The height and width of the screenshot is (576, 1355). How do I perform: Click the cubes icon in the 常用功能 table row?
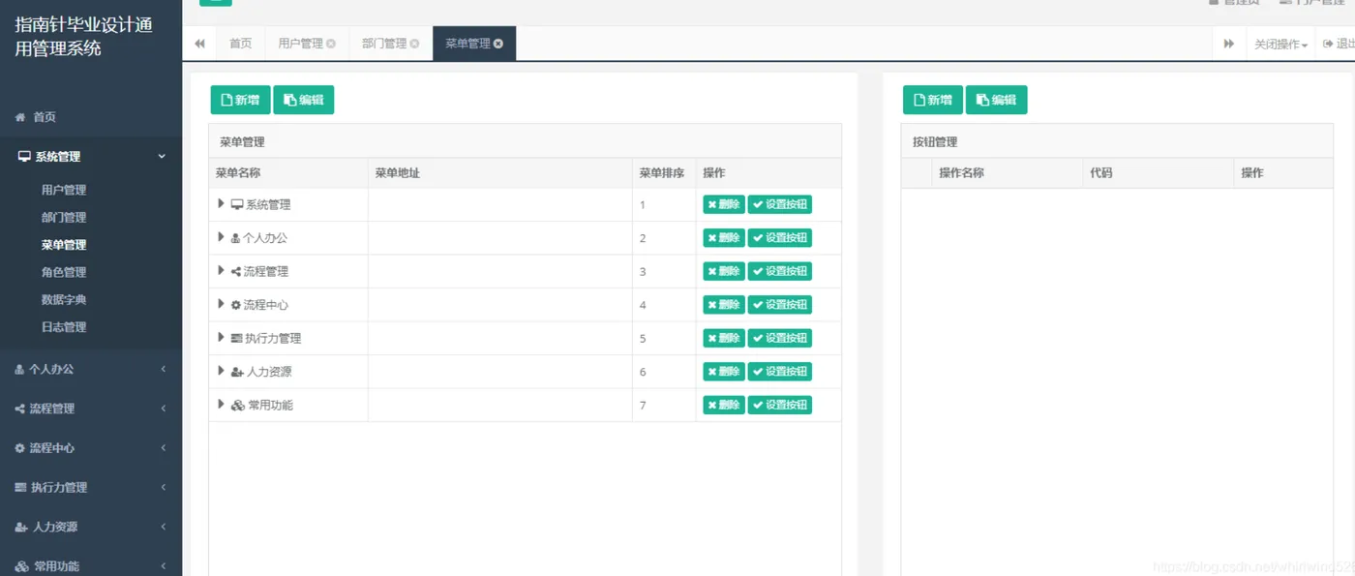pyautogui.click(x=238, y=405)
